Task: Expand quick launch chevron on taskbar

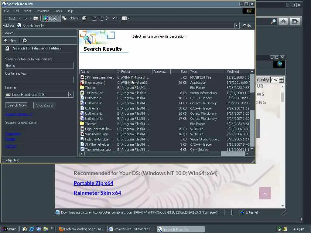Action: [x=52, y=228]
